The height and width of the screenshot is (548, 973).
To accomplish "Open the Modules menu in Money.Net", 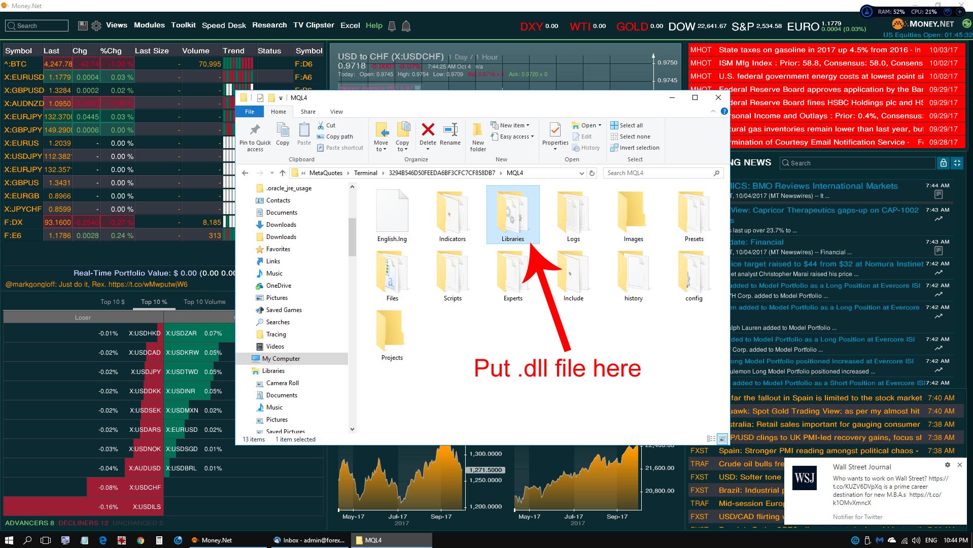I will click(x=149, y=25).
